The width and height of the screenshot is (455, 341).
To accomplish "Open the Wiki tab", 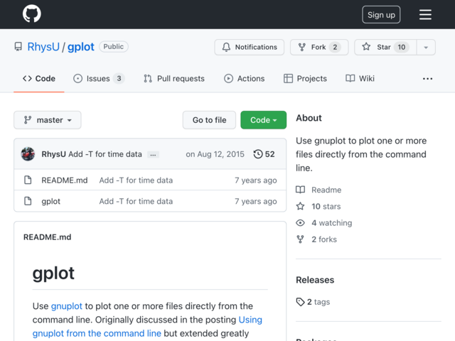I will 360,79.
